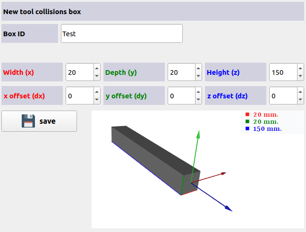Click the 'Height (z)' label
This screenshot has width=306, height=232.
coord(223,72)
